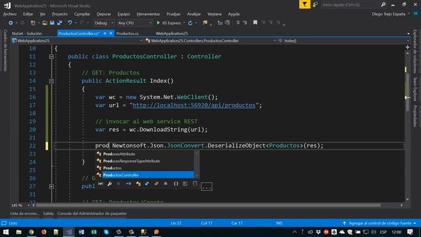The image size is (421, 237).
Task: Open the Any CPU platform dropdown
Action: click(x=135, y=23)
